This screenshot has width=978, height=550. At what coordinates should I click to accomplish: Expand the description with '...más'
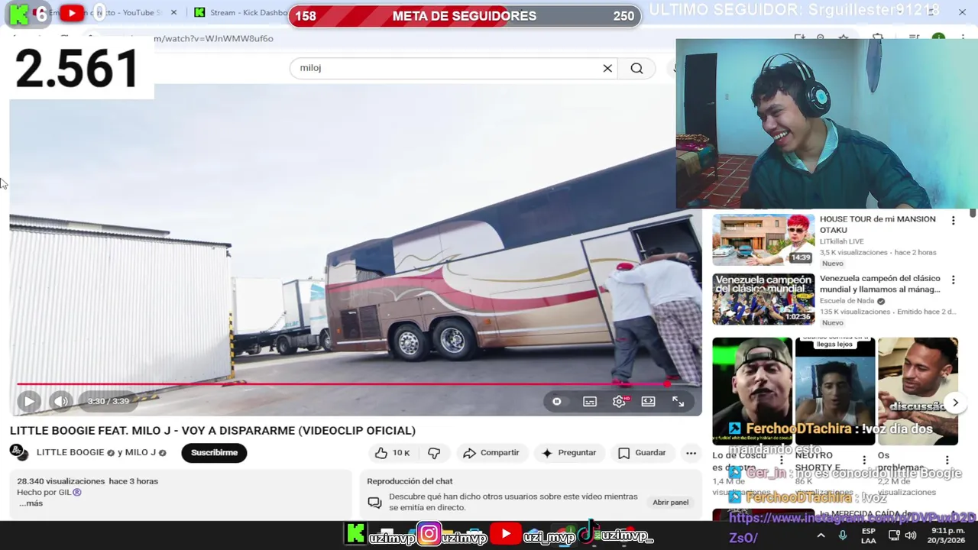[x=31, y=503]
